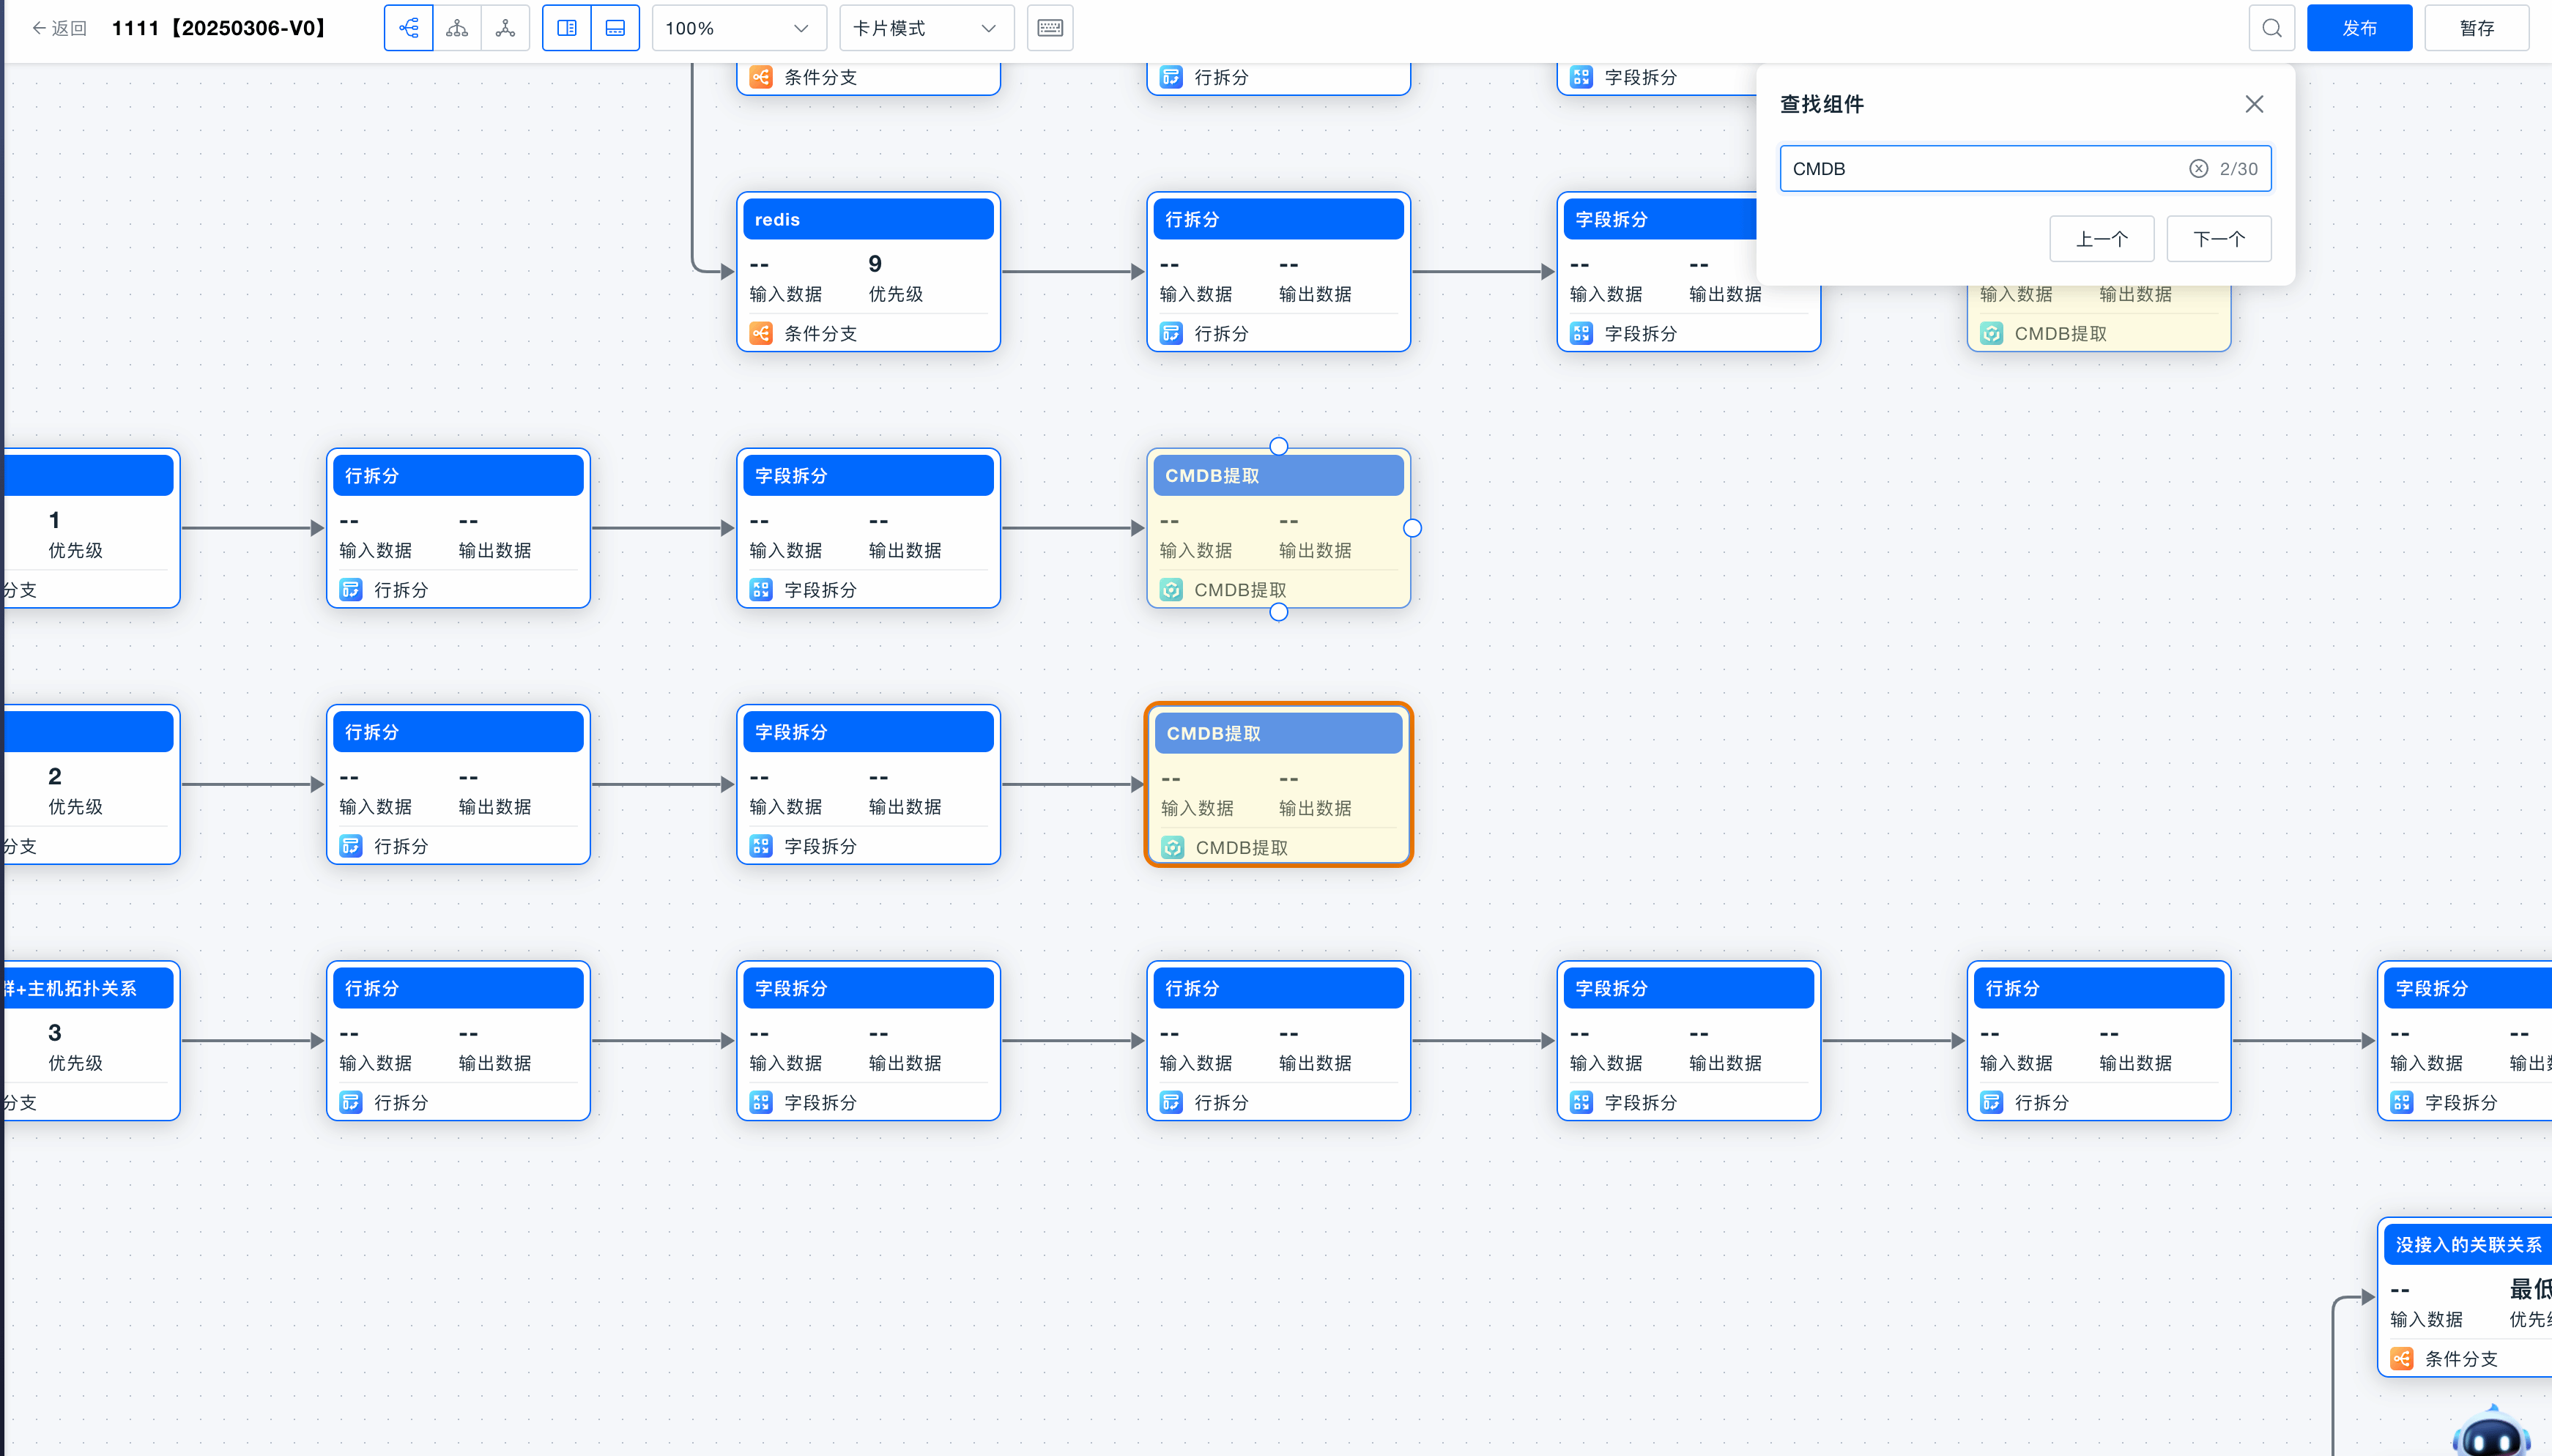Select the horizontal tree layout icon

(x=408, y=28)
